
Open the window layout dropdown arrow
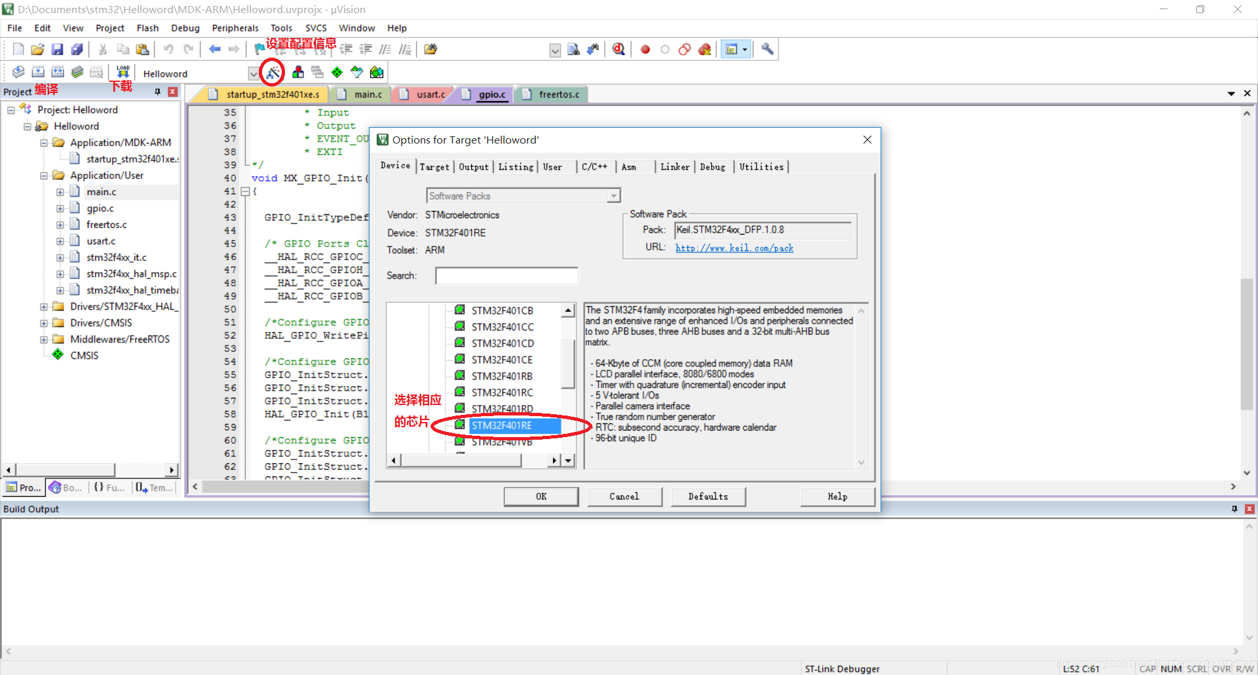(x=745, y=49)
